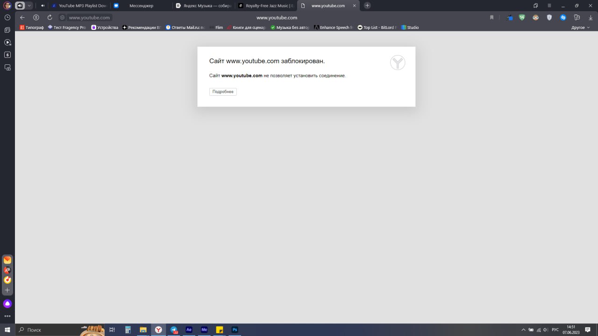Go back using the back arrow

22,17
